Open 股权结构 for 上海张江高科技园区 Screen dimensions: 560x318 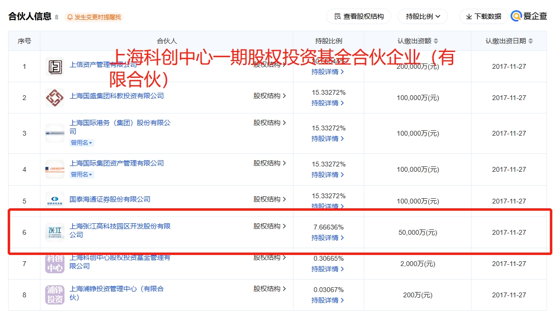click(x=269, y=226)
